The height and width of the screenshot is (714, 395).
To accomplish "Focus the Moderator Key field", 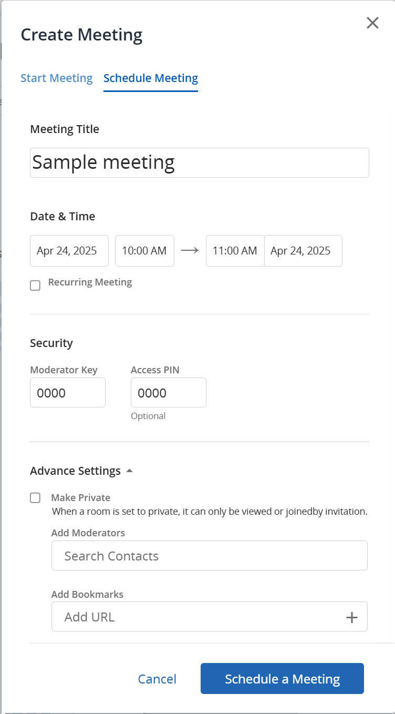I will 68,393.
